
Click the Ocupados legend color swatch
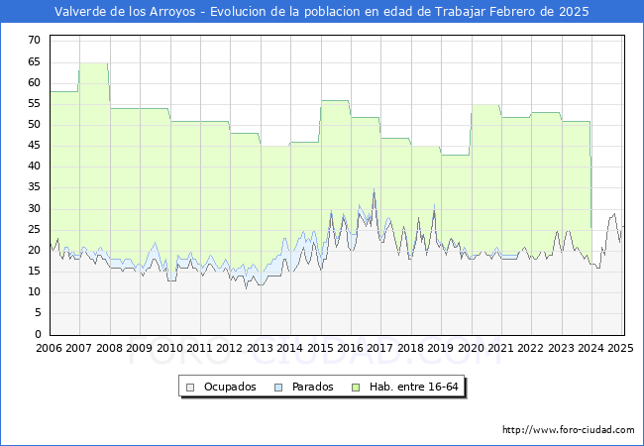pos(190,388)
